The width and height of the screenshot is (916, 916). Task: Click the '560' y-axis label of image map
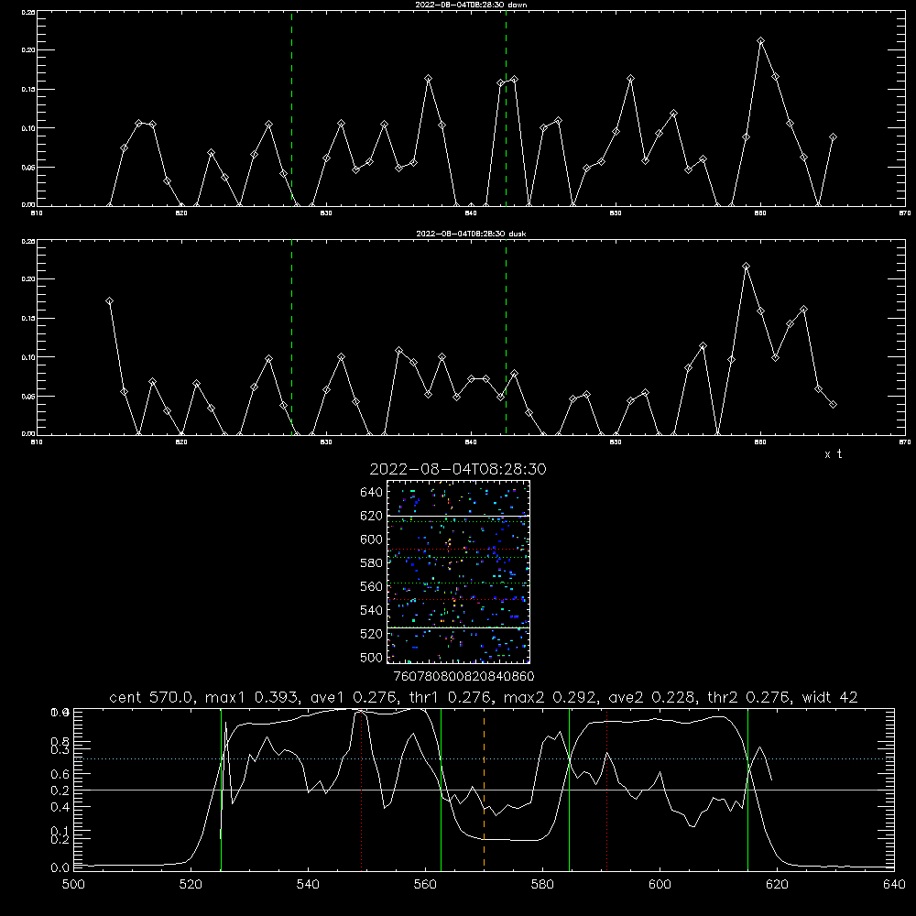click(x=371, y=586)
